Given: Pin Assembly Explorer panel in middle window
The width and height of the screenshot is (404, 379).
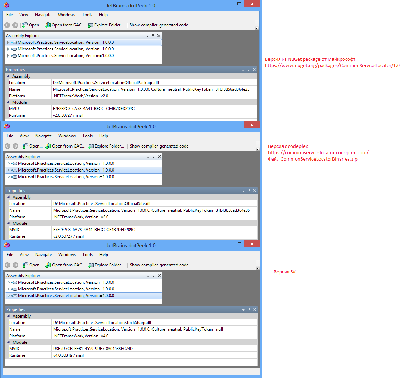Looking at the screenshot, I should 153,157.
